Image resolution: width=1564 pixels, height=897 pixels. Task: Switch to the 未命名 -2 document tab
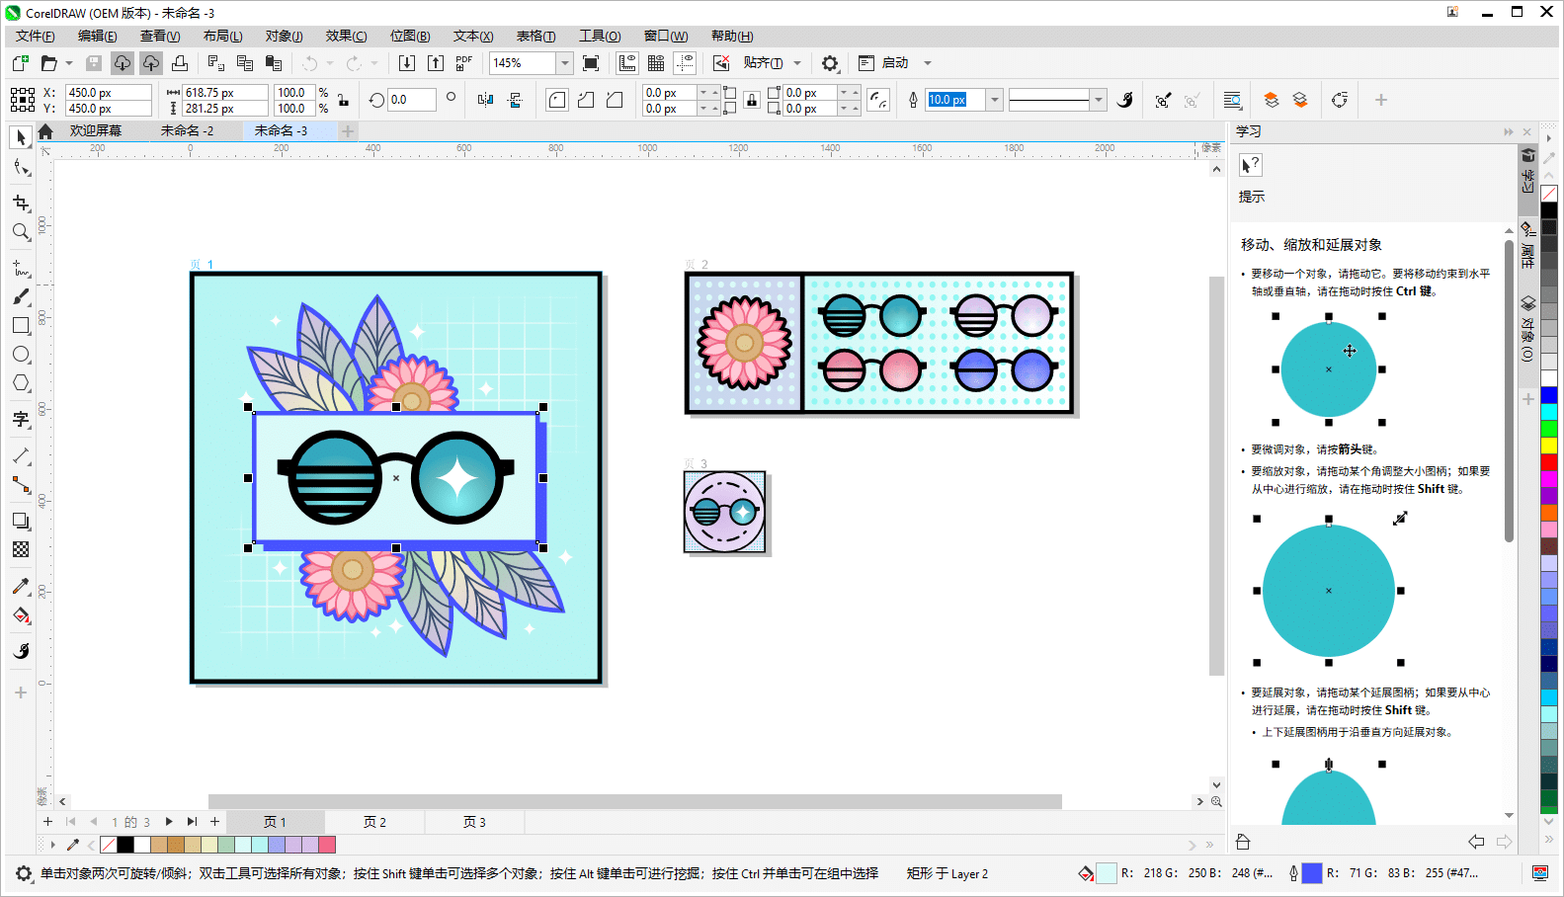click(x=187, y=130)
